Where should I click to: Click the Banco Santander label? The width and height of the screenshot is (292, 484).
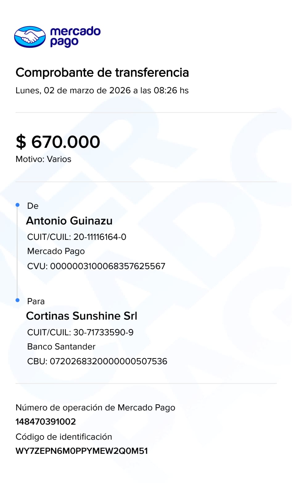click(61, 347)
